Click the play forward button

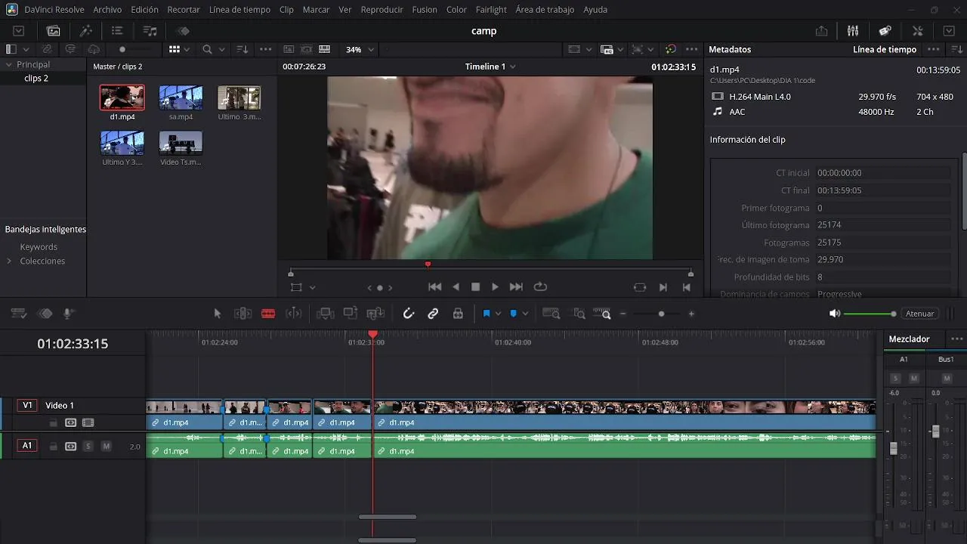tap(495, 287)
